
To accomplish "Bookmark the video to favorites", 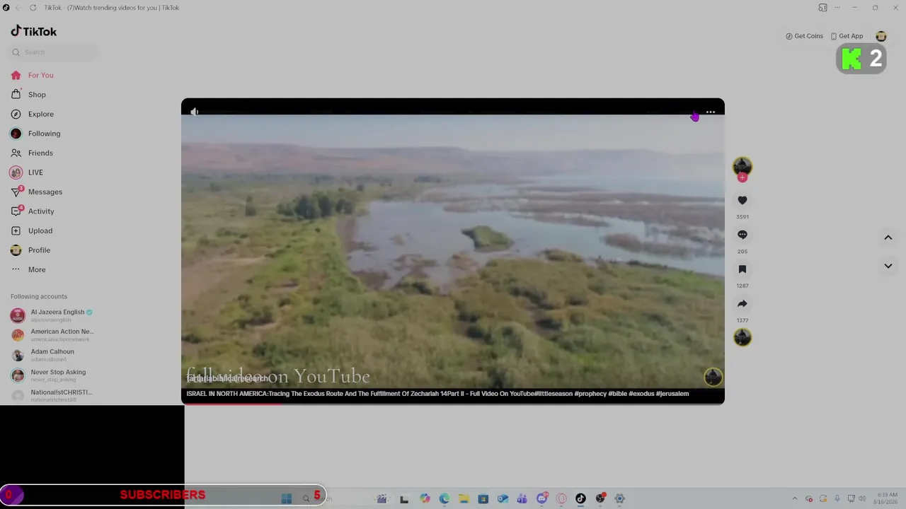I will [x=742, y=269].
